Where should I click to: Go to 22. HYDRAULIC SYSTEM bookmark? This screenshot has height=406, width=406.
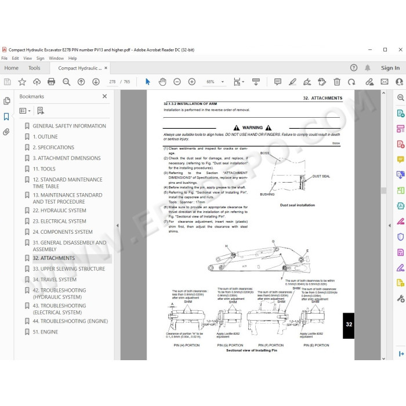click(x=59, y=211)
